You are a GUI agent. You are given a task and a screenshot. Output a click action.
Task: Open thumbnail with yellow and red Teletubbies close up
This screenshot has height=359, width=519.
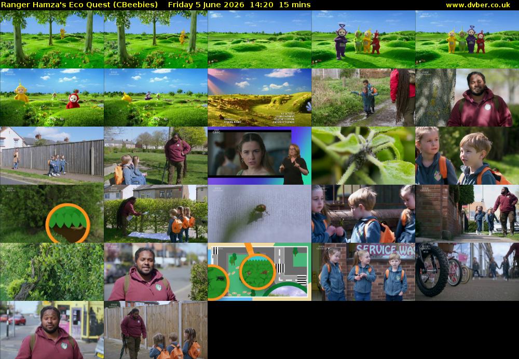(x=51, y=98)
